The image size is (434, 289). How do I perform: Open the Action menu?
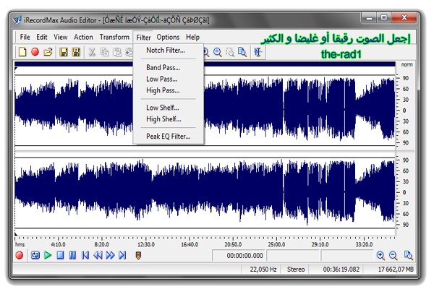83,37
